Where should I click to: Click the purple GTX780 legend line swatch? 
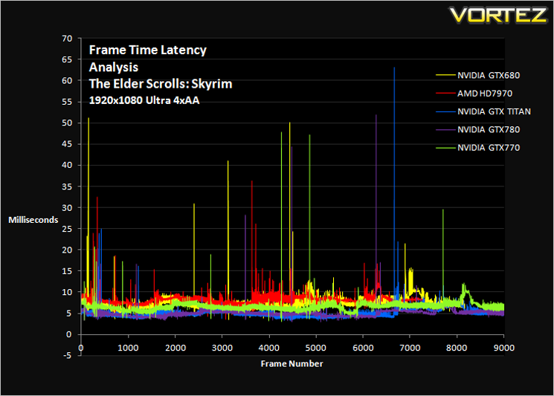coord(445,129)
